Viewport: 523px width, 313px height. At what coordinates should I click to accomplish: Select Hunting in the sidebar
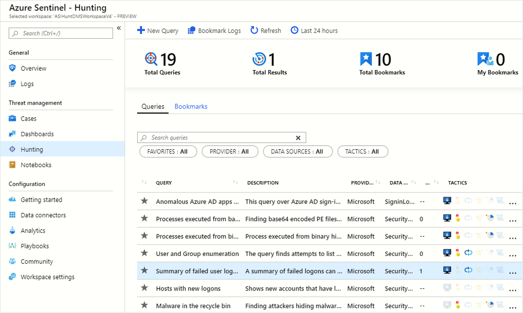(x=62, y=149)
